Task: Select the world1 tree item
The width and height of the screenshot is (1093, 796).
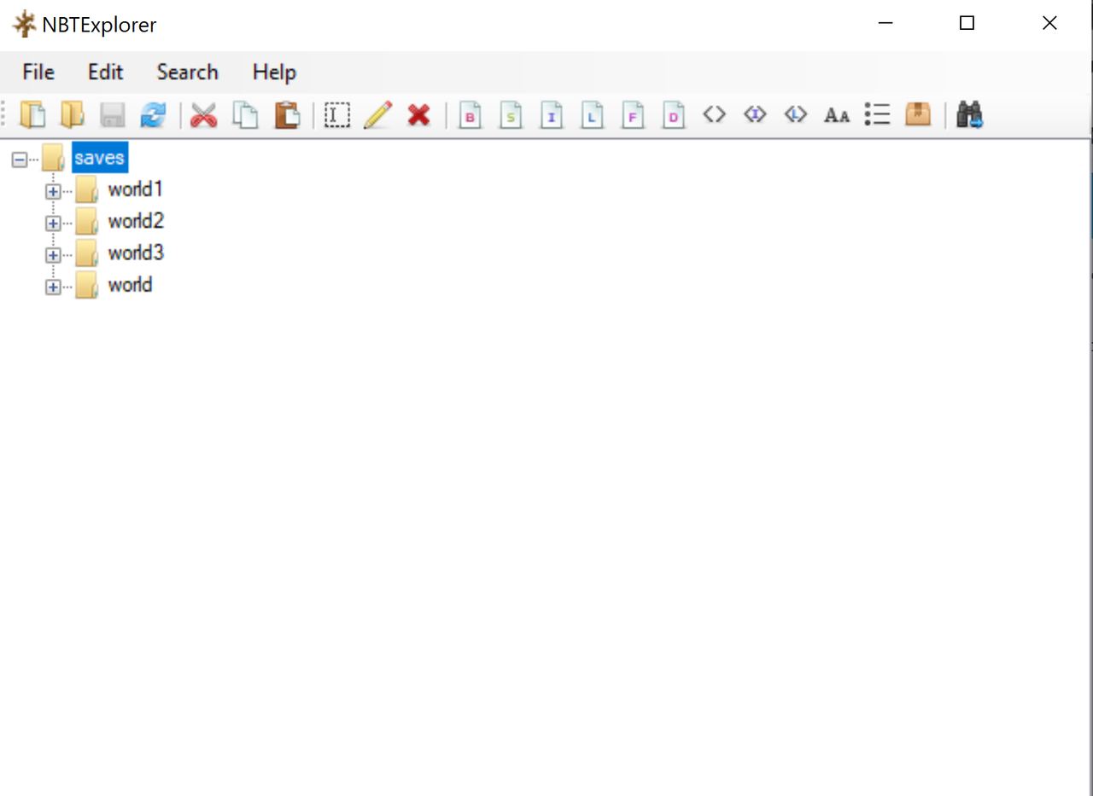Action: pyautogui.click(x=135, y=189)
